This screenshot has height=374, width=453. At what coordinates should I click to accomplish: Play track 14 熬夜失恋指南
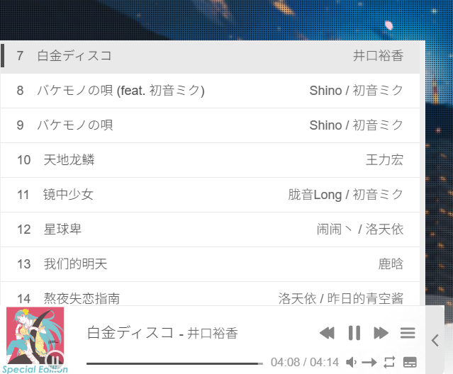point(210,294)
